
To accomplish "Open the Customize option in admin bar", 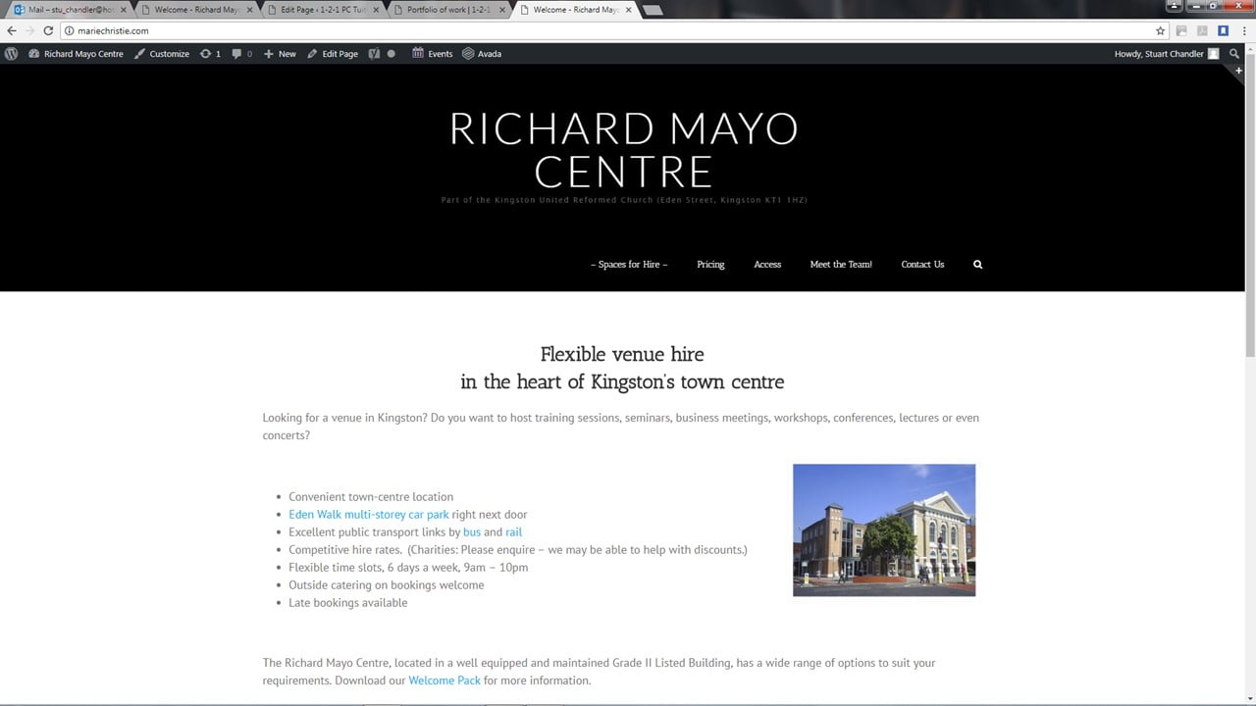I will tap(162, 54).
